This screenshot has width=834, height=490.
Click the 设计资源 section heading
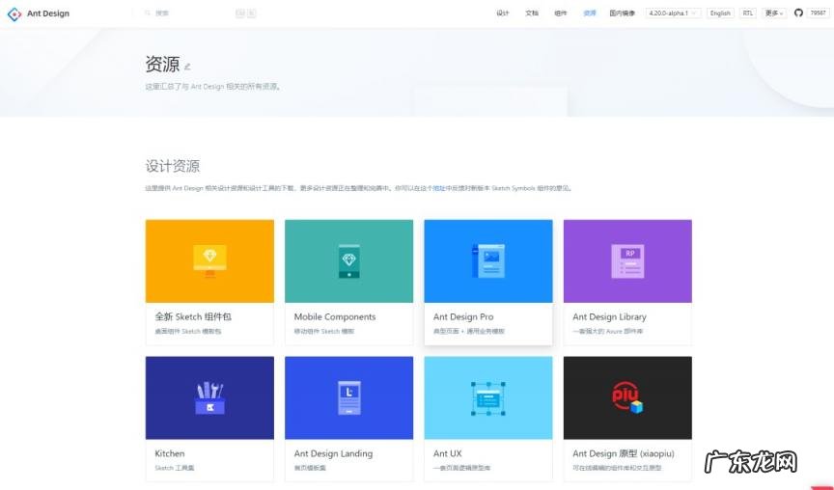click(x=173, y=166)
